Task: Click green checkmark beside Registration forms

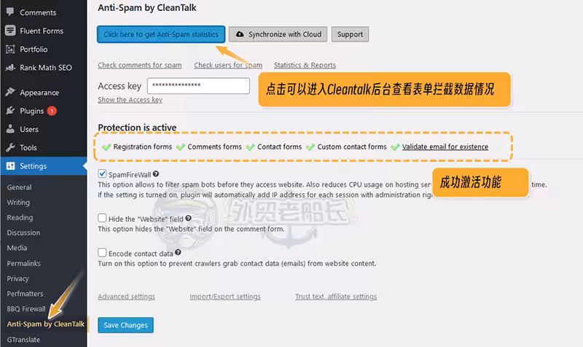Action: tap(106, 147)
